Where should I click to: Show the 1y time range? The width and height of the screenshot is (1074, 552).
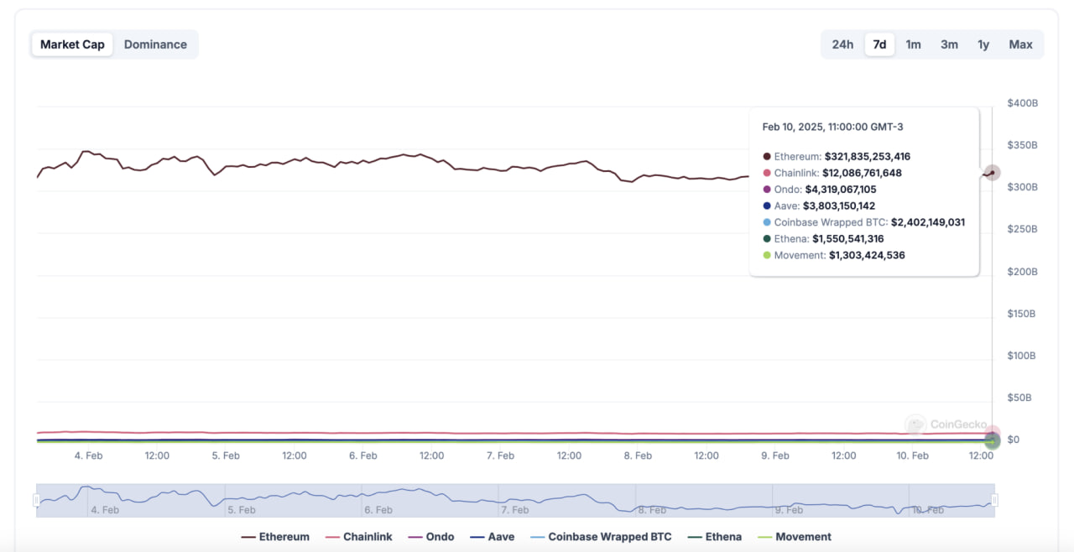point(983,44)
